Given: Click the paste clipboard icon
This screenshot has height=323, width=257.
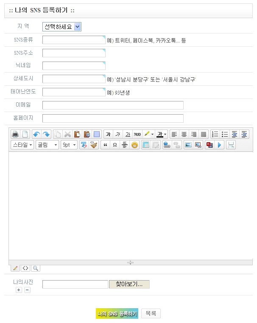Looking at the screenshot, I should pos(77,134).
